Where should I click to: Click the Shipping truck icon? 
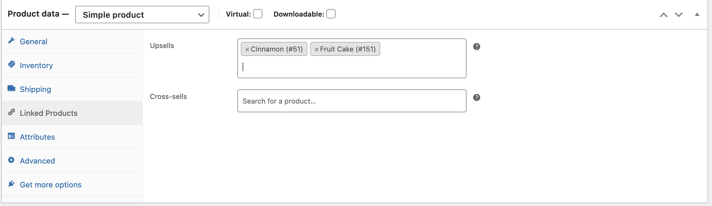[x=11, y=88]
